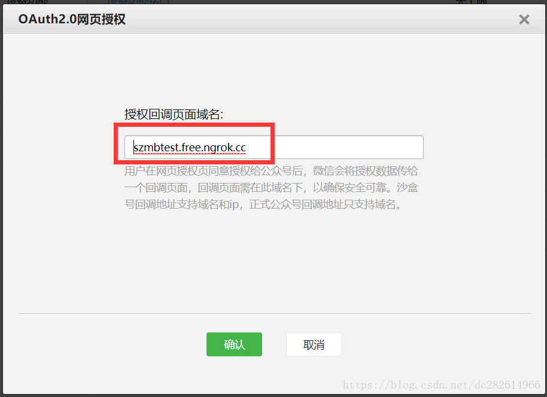Click the 授权回调页面域名 label
The width and height of the screenshot is (547, 397).
pos(174,114)
